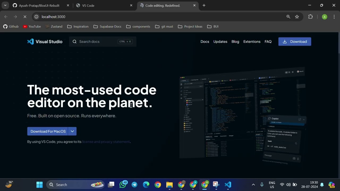
Task: Click the blue Download button in the header
Action: [295, 42]
